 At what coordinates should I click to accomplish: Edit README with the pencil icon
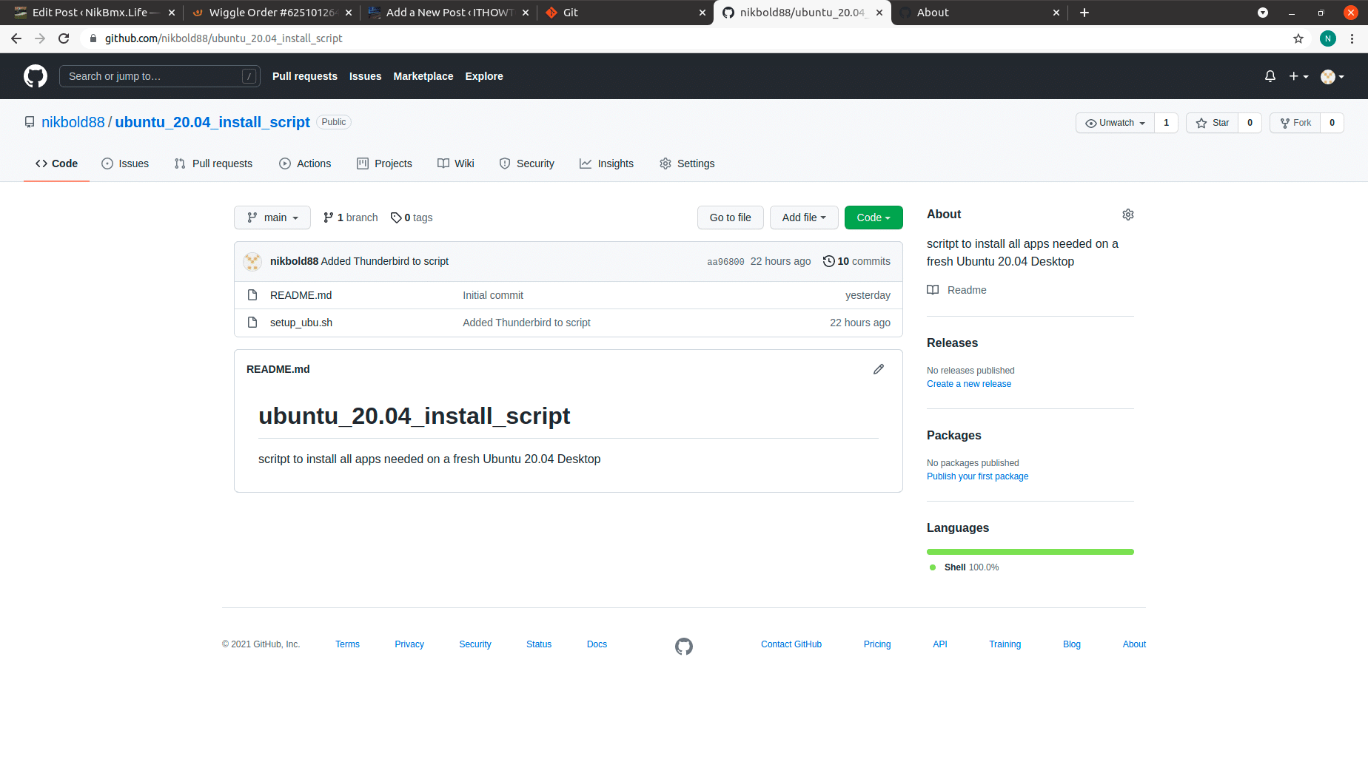coord(879,369)
